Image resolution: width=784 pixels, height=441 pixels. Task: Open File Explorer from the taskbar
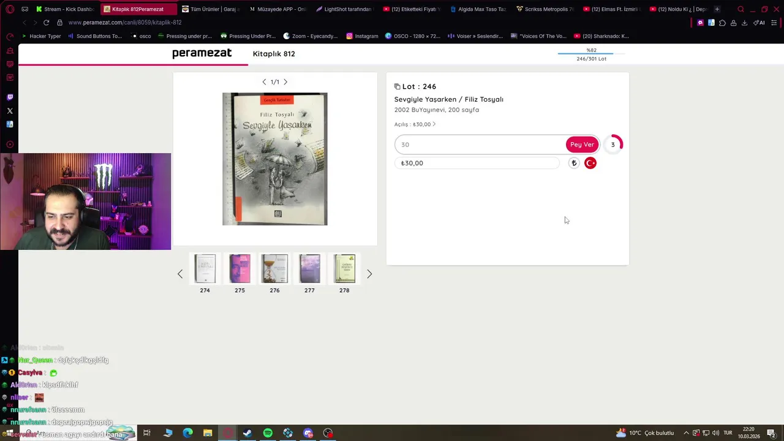[208, 433]
